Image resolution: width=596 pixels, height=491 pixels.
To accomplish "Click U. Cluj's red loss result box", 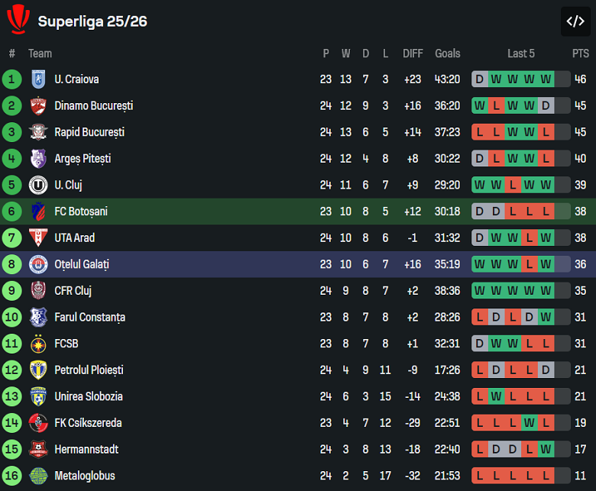I will coord(513,185).
